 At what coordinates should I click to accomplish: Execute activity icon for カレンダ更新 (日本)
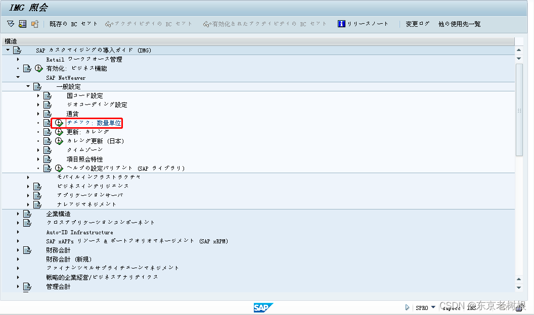(x=59, y=141)
